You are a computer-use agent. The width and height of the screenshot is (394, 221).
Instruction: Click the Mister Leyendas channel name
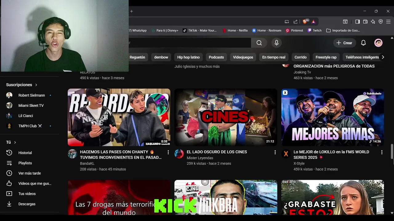coord(200,158)
